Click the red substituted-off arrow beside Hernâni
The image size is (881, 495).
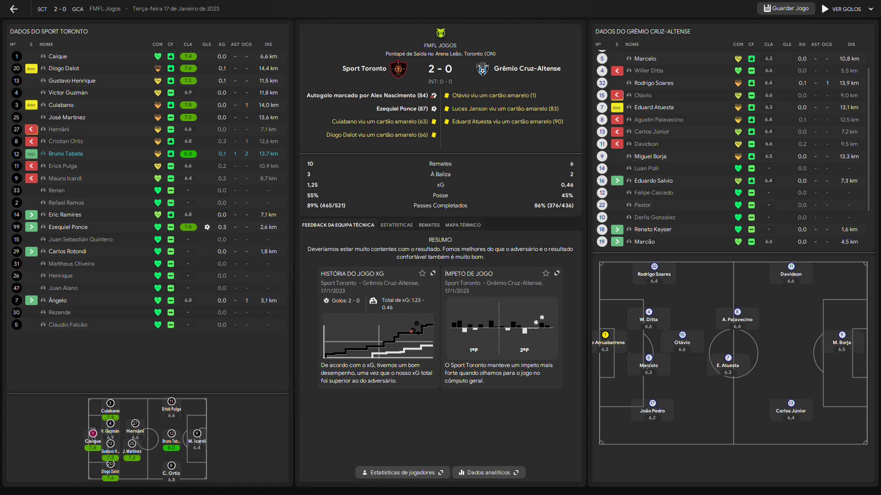coord(31,129)
